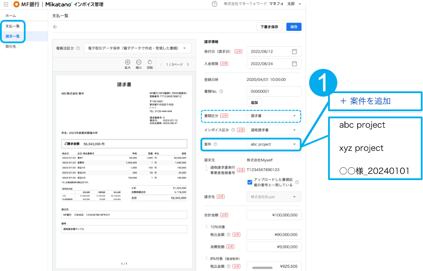Zoom in the invoice preview (拡大)
This screenshot has height=271, width=423.
tap(128, 64)
